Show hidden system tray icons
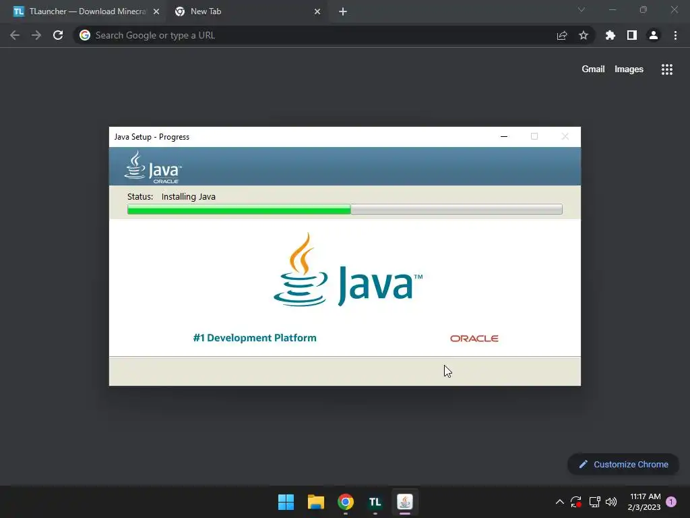Viewport: 690px width, 518px height. tap(560, 502)
